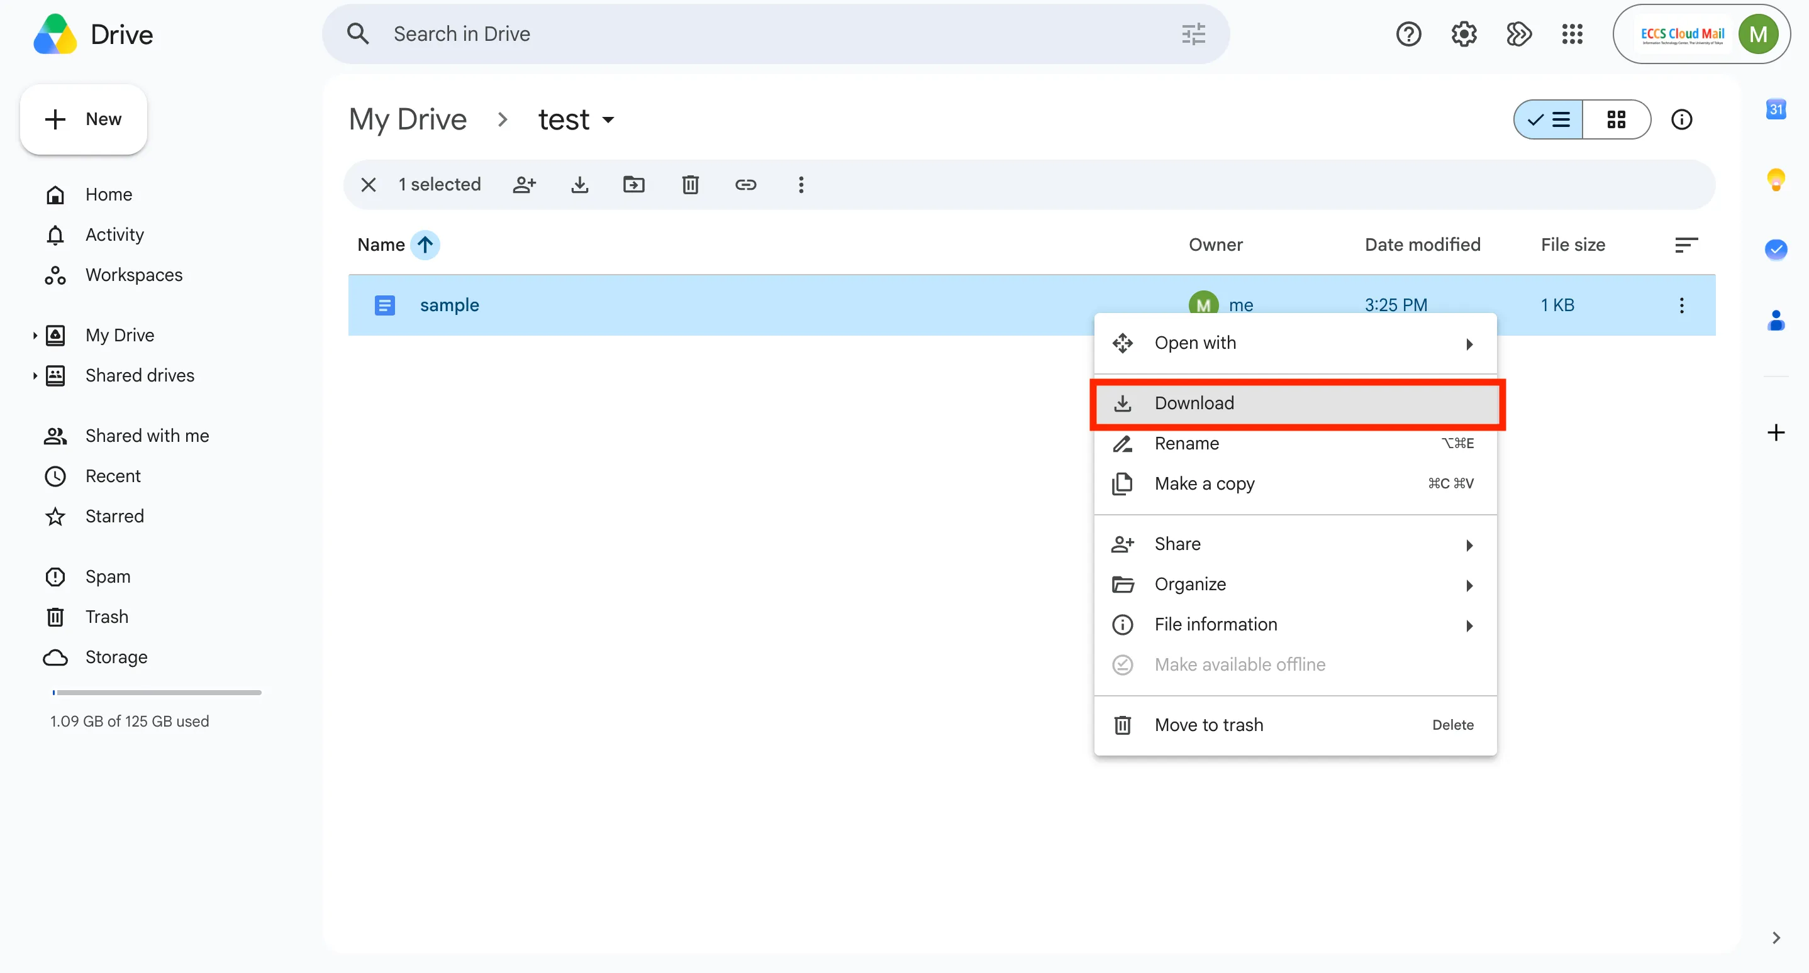Open Google Keep side panel
The image size is (1809, 973).
coord(1775,180)
